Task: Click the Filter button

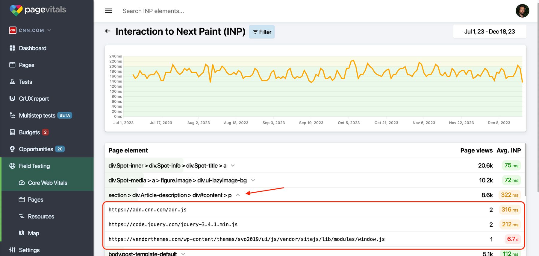Action: coord(262,32)
